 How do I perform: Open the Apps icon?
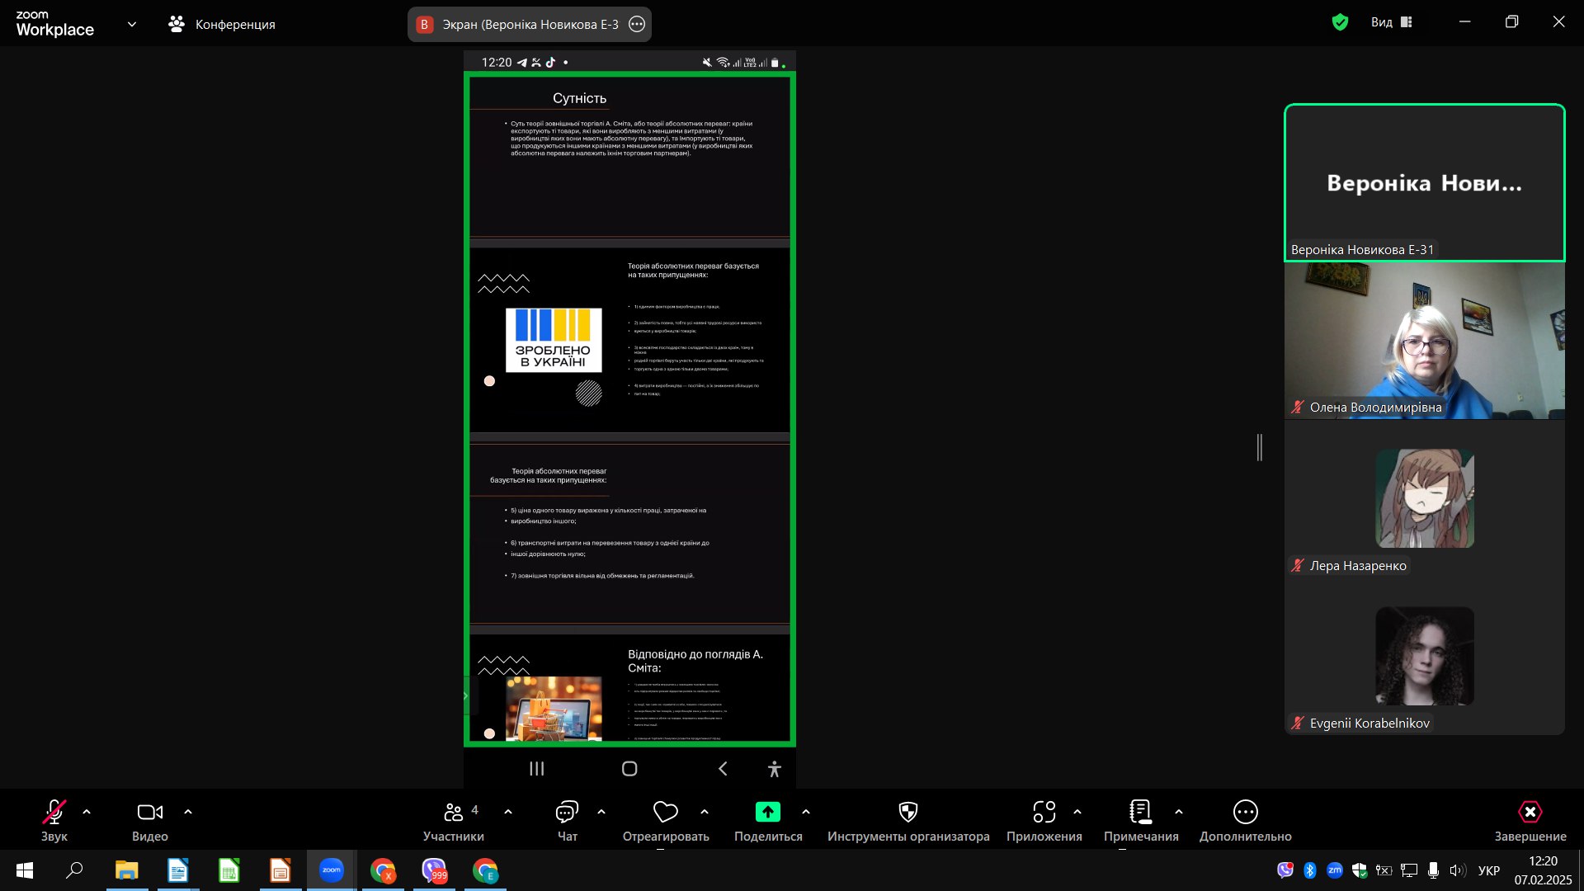tap(1044, 813)
